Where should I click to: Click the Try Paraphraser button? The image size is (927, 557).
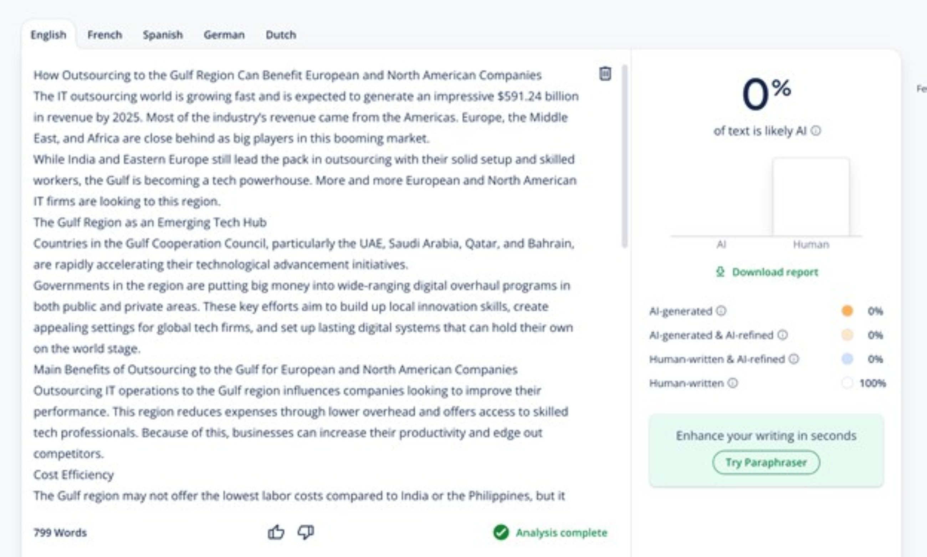[766, 462]
